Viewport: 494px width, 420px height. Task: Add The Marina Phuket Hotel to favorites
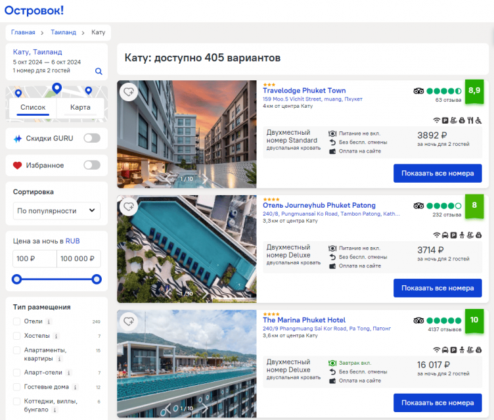tap(129, 321)
